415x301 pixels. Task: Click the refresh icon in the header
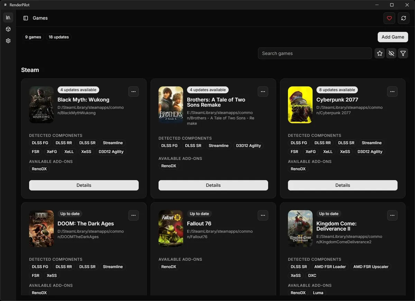[x=404, y=18]
